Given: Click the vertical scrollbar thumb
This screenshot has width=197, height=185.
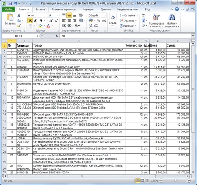Looking at the screenshot, I should 193,89.
